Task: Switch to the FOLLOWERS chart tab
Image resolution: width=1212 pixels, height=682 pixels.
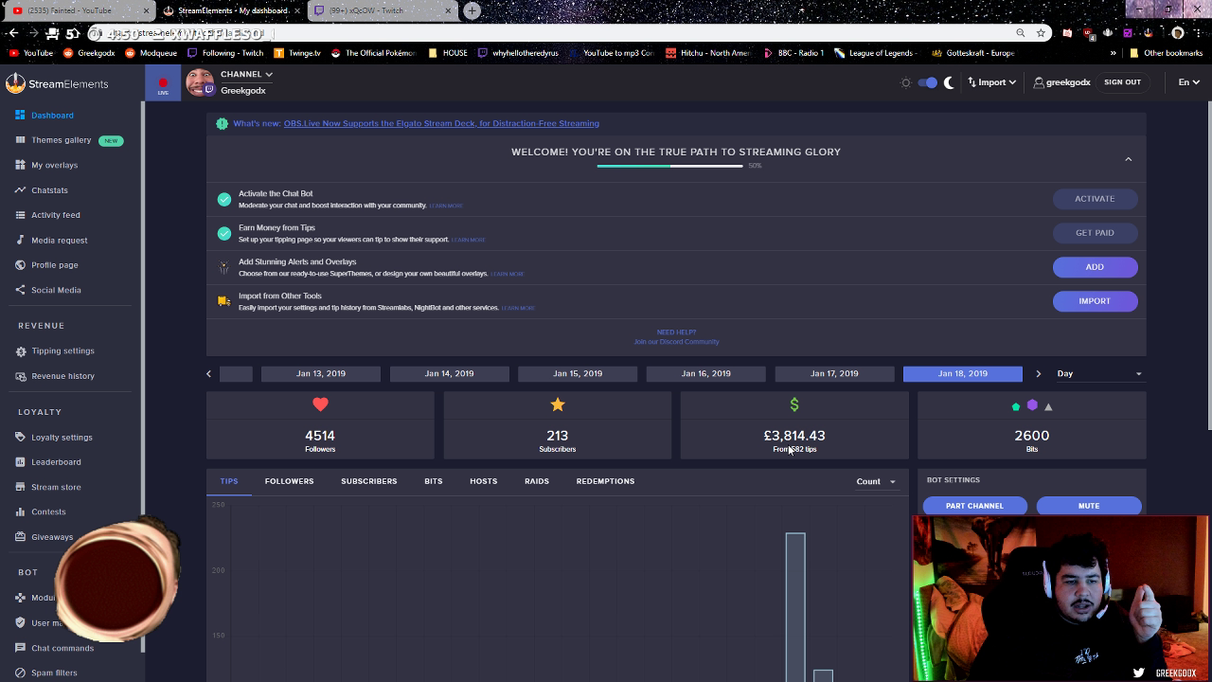Action: coord(289,481)
